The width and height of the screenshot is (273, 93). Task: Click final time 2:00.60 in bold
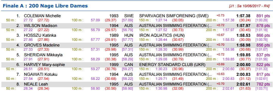tap(243, 65)
